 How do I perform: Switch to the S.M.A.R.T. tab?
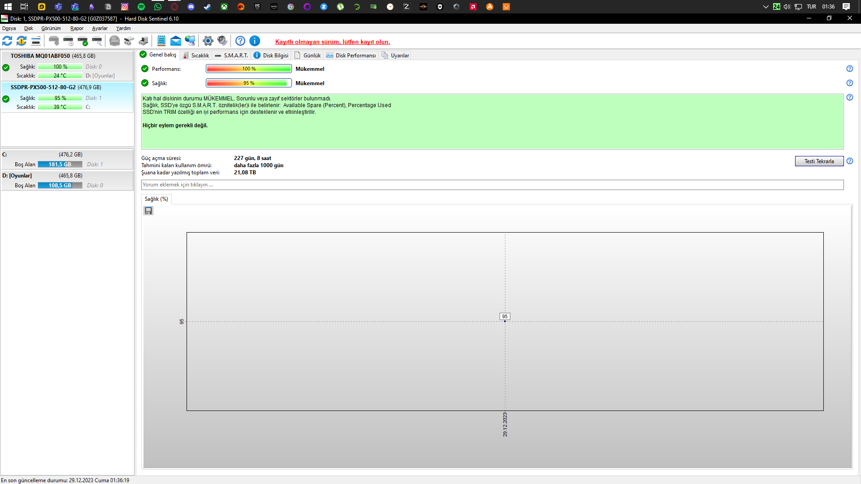pyautogui.click(x=231, y=56)
